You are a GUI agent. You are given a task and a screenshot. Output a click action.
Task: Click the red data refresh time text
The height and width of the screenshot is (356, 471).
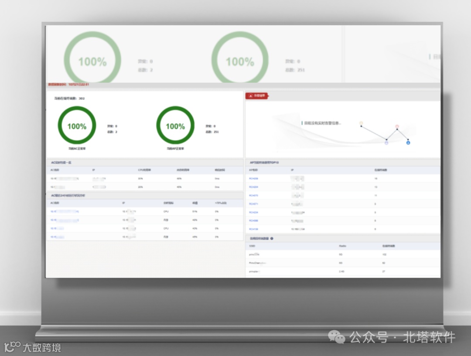click(68, 85)
